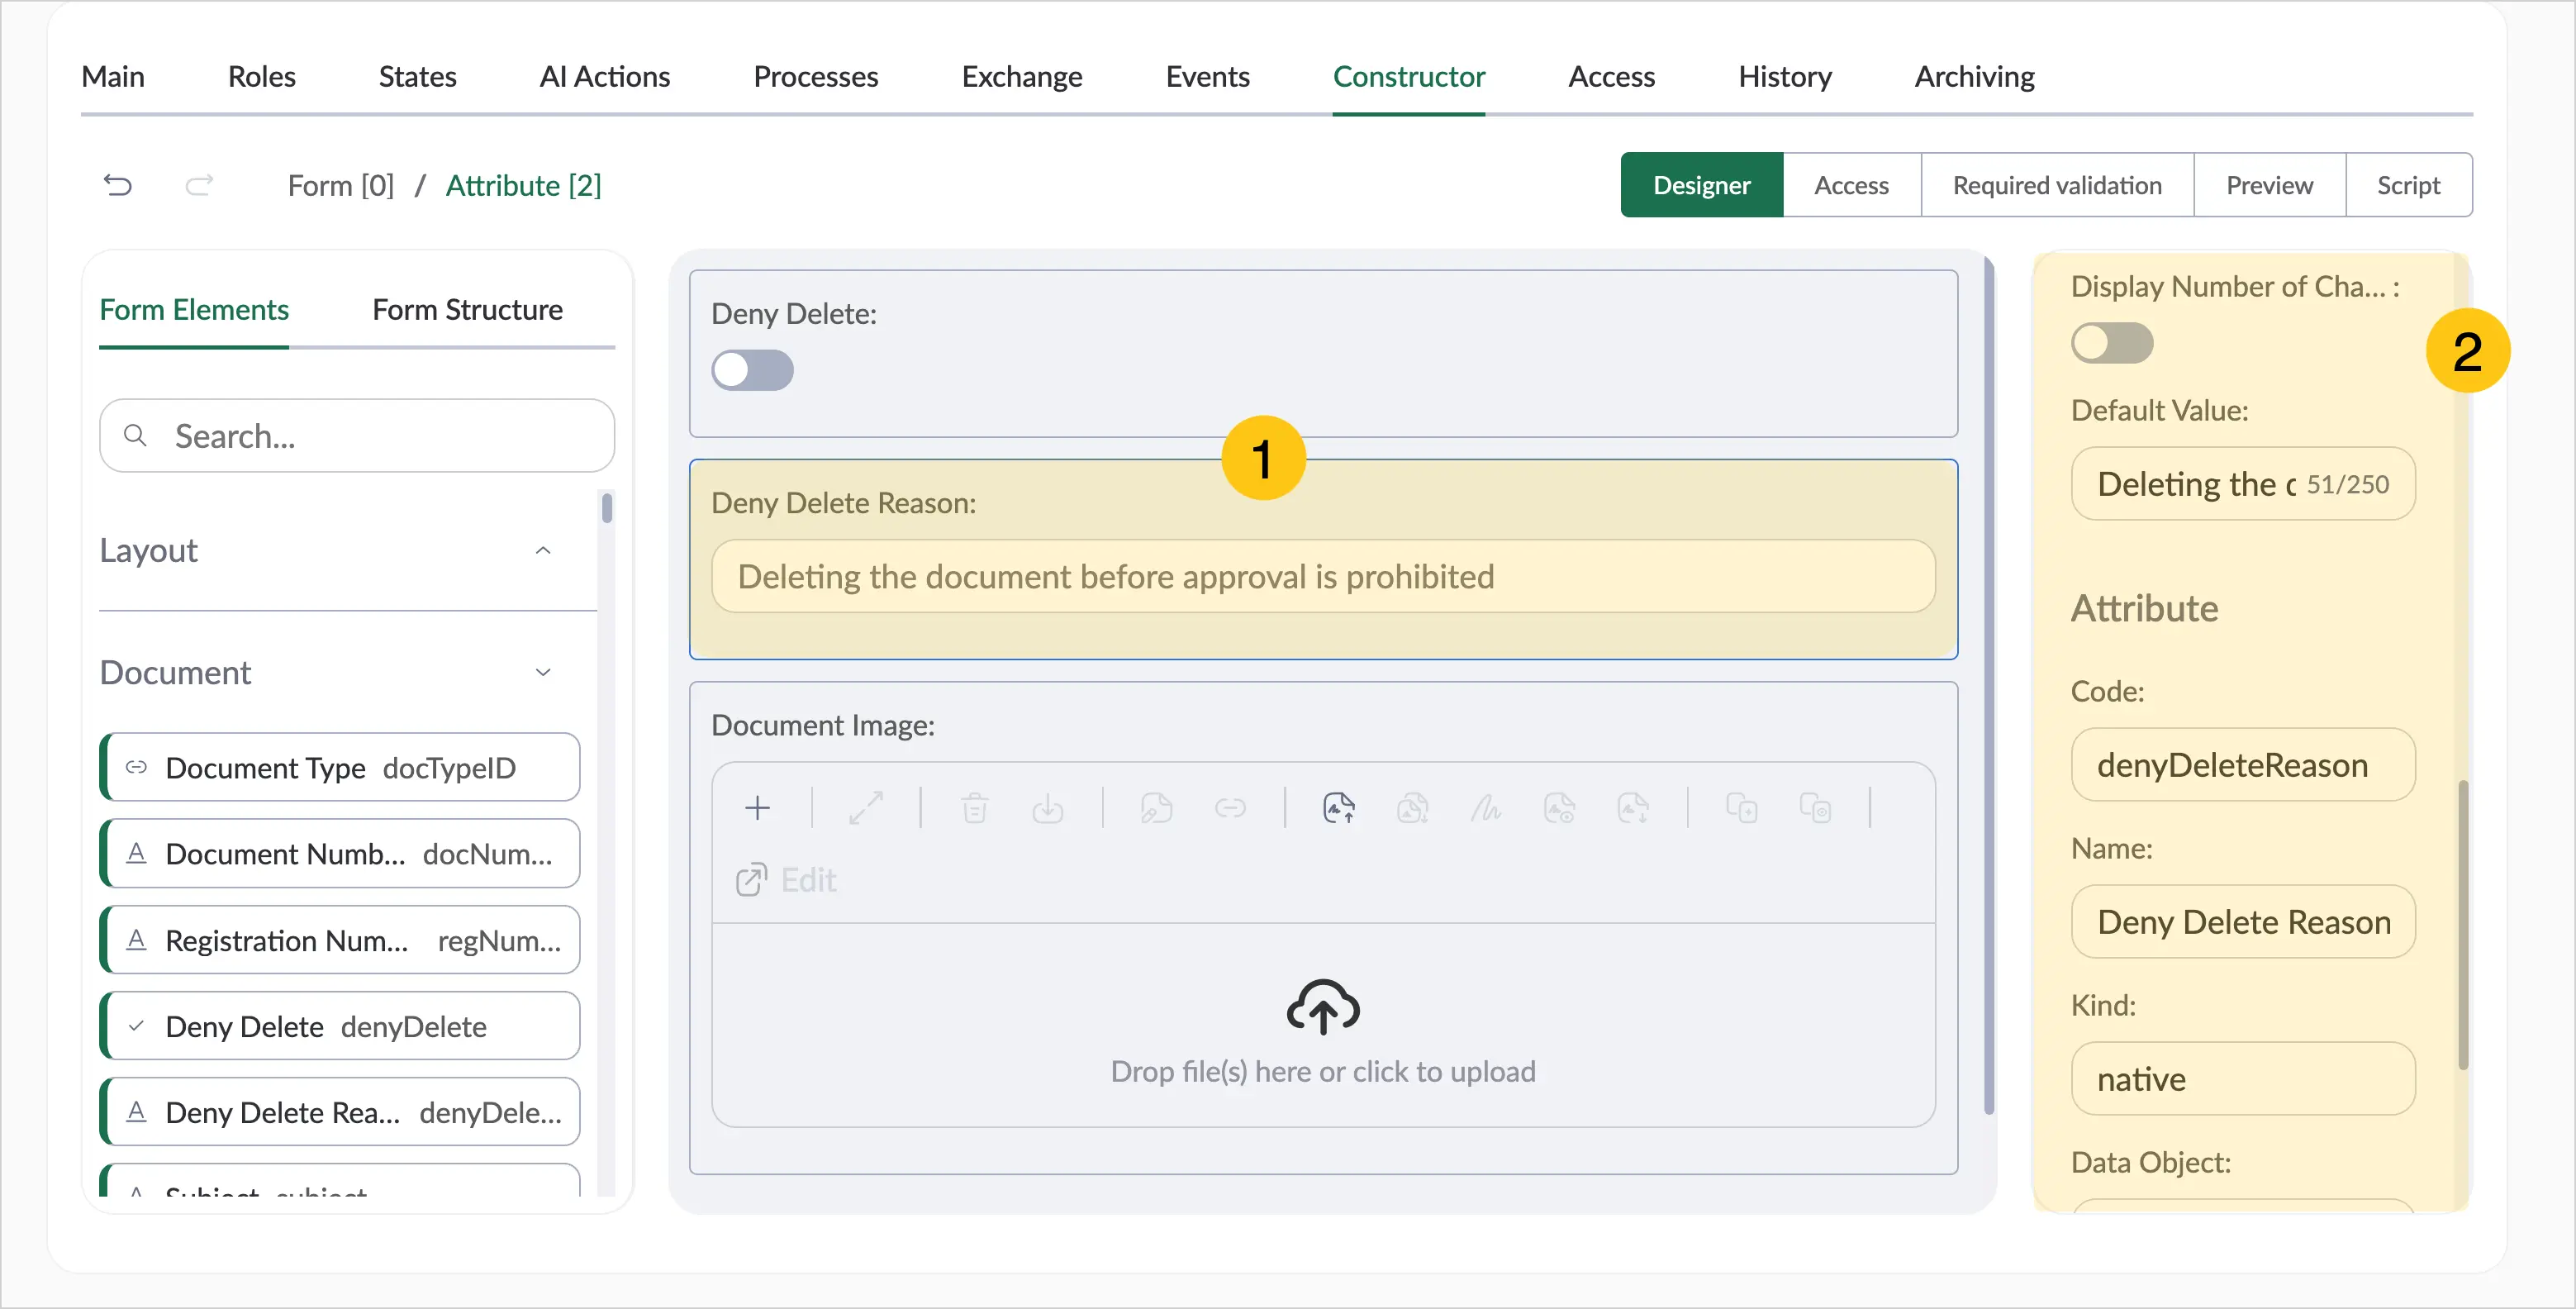Open the States tab

point(417,76)
